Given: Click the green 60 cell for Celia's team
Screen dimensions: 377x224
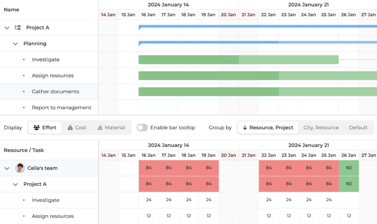Looking at the screenshot, I should coord(349,168).
